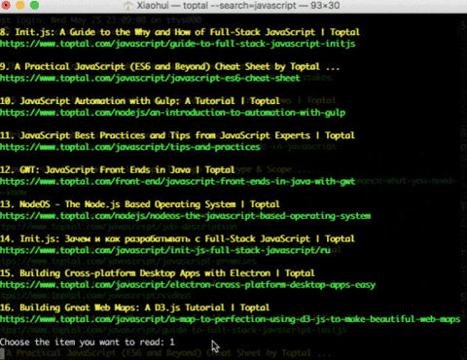Click result 9 Cheat Sheet title line

tap(169, 66)
